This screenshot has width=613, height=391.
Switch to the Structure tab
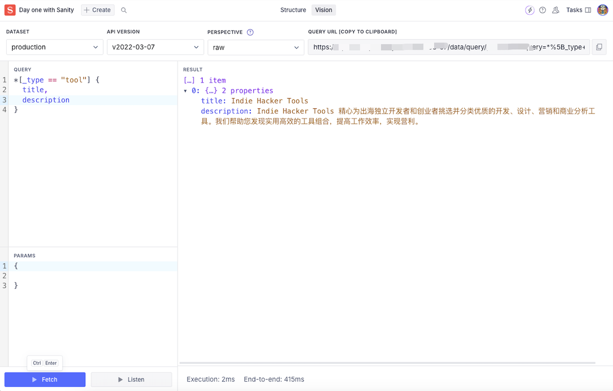pyautogui.click(x=293, y=10)
